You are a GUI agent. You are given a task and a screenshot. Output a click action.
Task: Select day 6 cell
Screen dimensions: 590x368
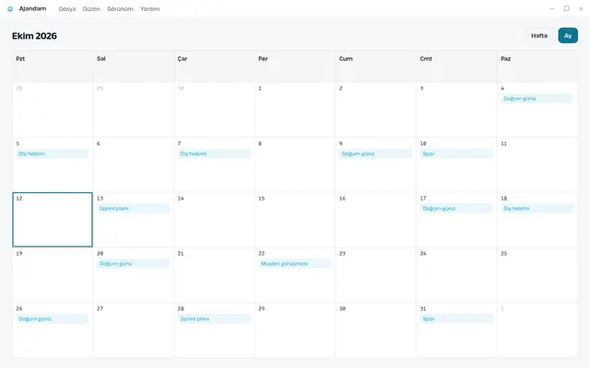point(133,165)
